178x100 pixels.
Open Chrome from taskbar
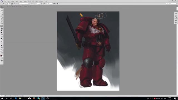pyautogui.click(x=34, y=98)
